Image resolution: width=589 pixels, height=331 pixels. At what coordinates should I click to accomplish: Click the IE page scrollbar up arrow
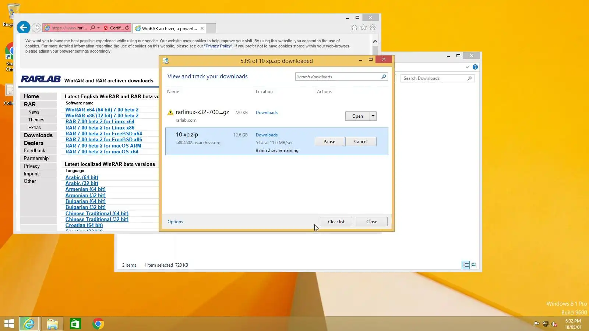[x=375, y=42]
